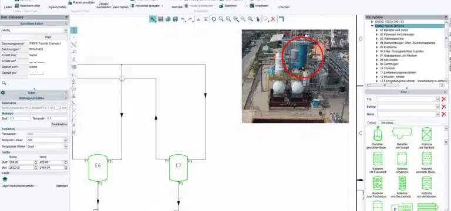
Task: Collapse the EN ISO 10628 2012-04 tree node
Action: (372, 26)
